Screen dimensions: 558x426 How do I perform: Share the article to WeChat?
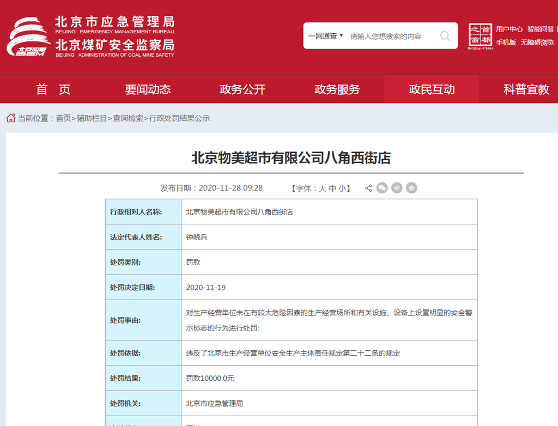pos(382,188)
